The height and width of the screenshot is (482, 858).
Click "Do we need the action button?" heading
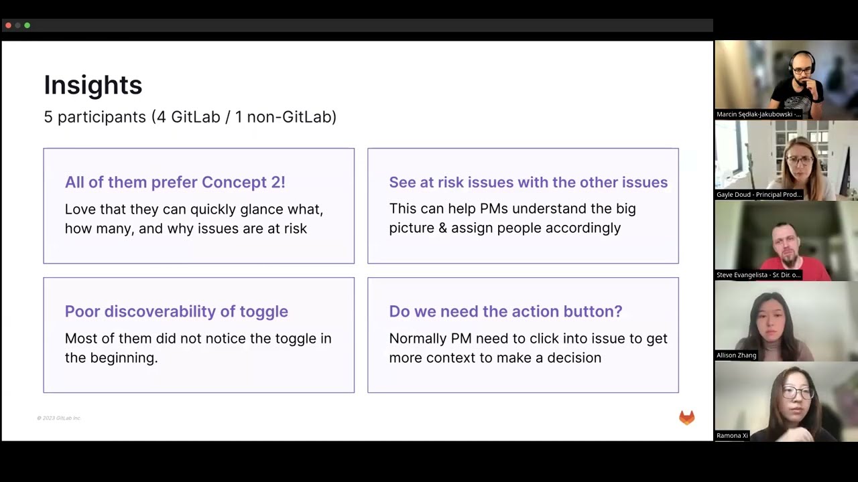505,311
